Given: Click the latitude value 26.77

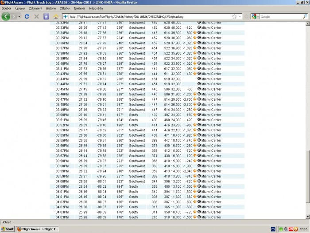Looking at the screenshot, I should (83, 130).
